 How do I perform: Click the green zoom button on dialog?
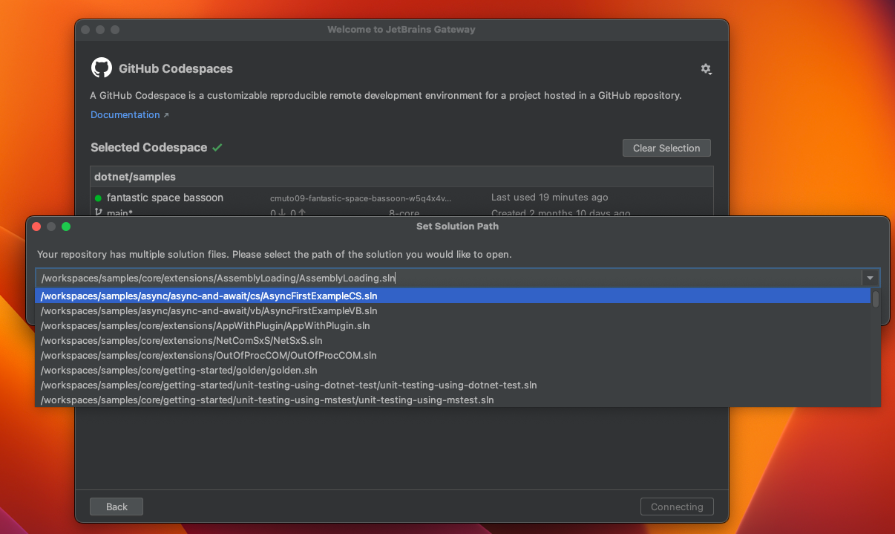66,227
